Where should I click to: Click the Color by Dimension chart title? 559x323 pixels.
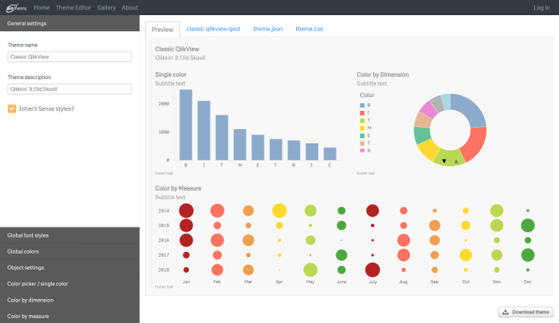point(383,74)
